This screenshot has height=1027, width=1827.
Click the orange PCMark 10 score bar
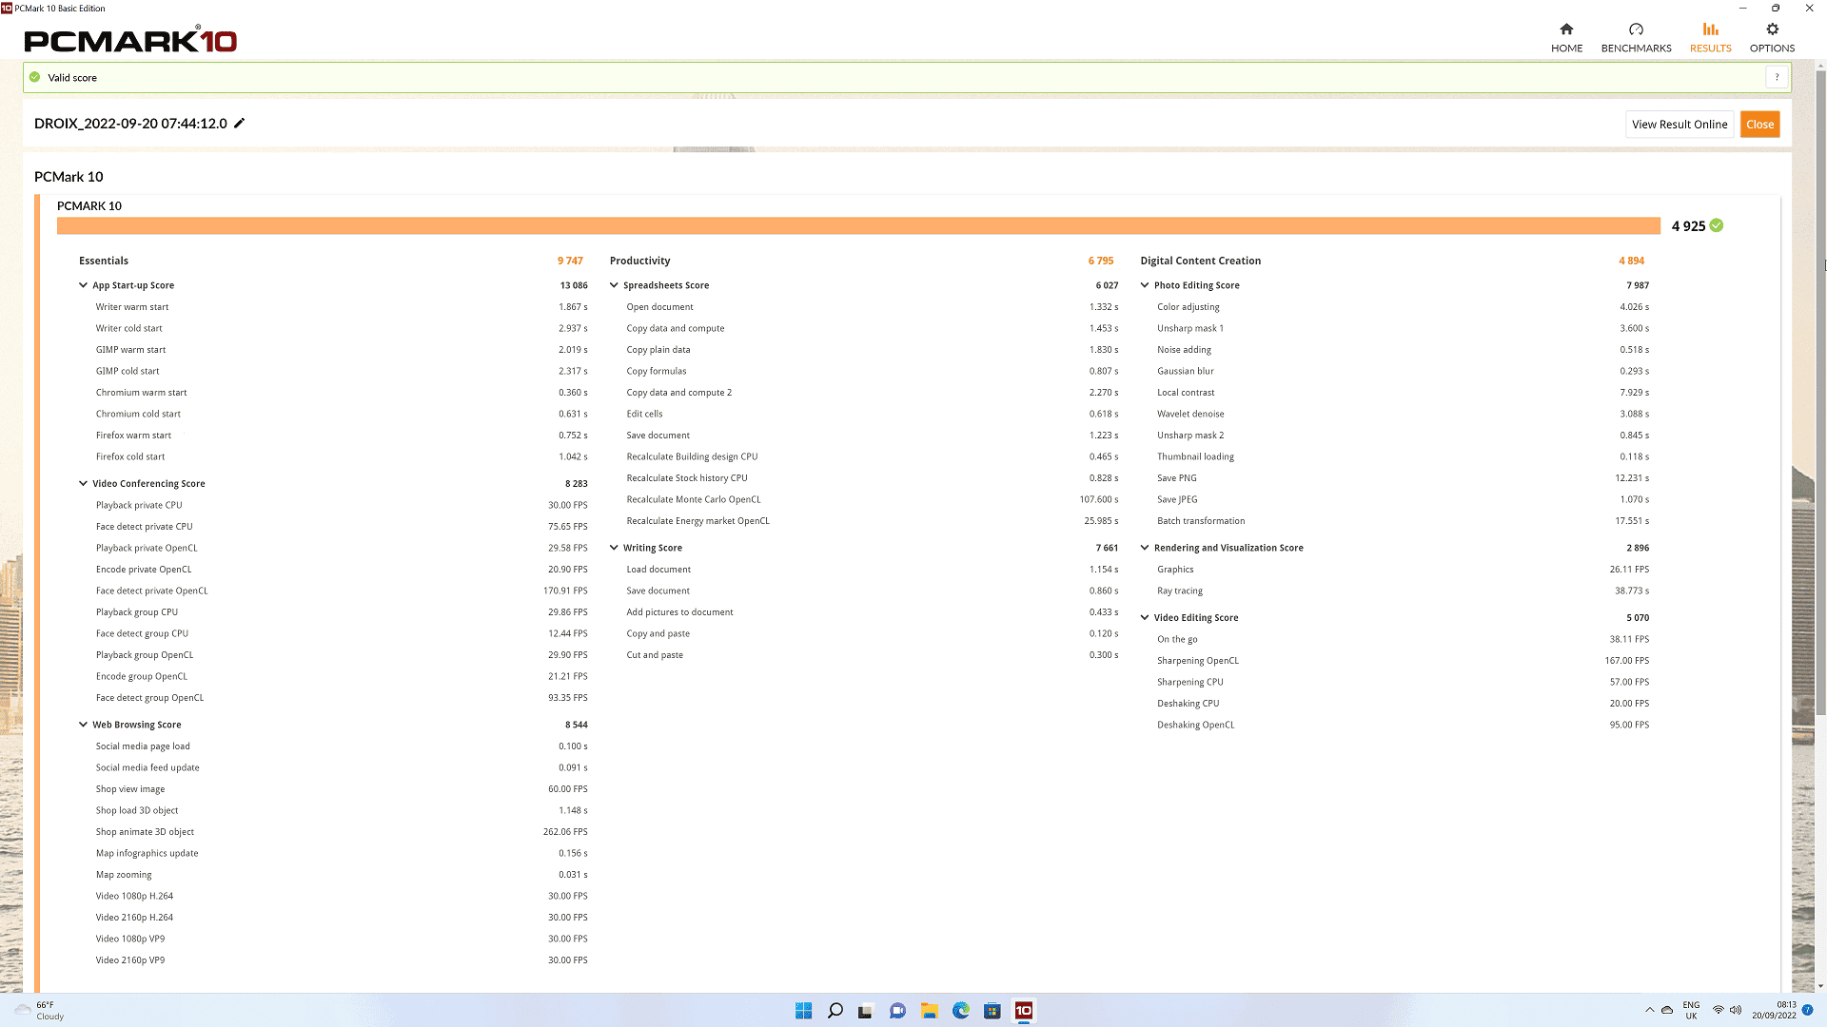pos(858,225)
